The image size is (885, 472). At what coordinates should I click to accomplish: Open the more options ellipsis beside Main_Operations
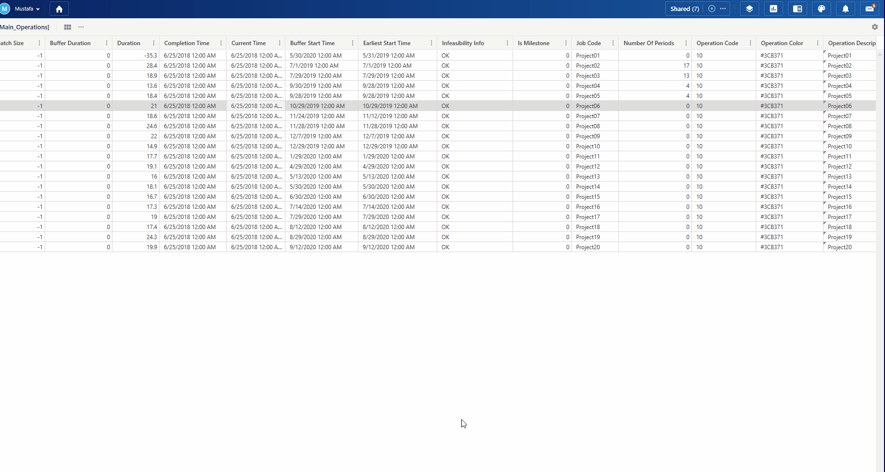81,27
